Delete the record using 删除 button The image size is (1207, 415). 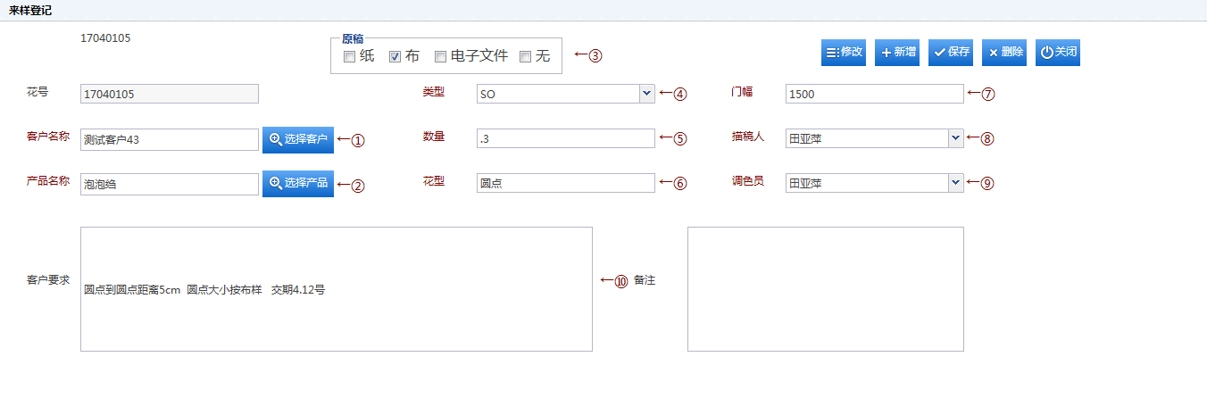point(1004,53)
